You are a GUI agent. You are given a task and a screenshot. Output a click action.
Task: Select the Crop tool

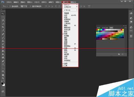pos(3,27)
